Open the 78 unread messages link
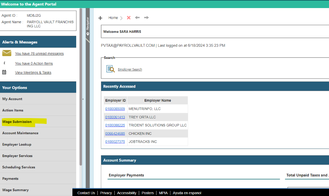 39,53
